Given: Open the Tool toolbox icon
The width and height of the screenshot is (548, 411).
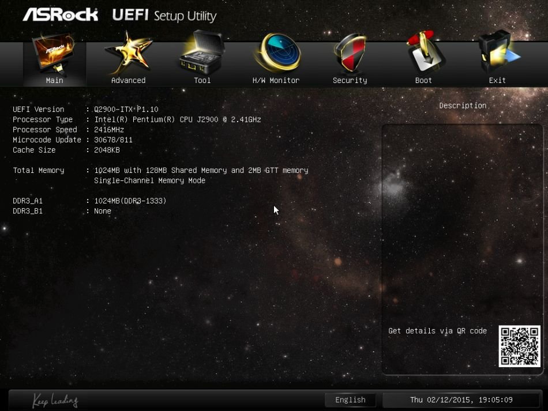Looking at the screenshot, I should (x=202, y=52).
